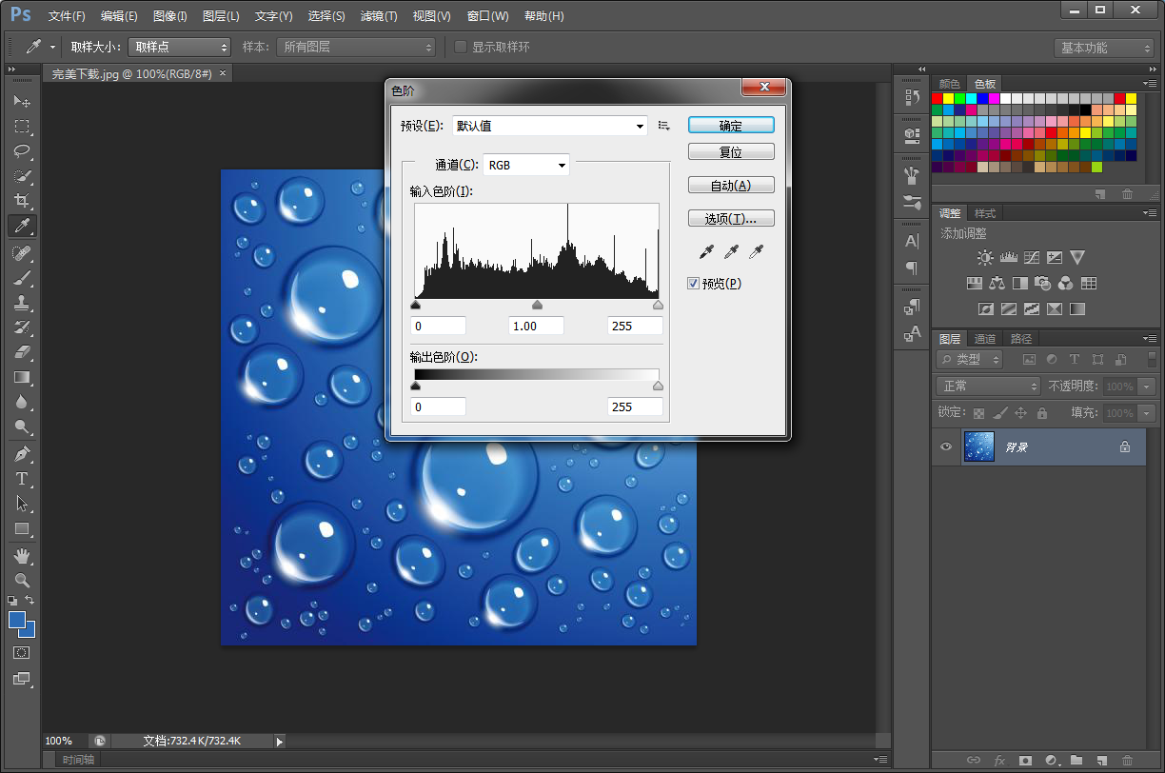This screenshot has height=773, width=1165.
Task: Select the Hand tool
Action: point(21,555)
